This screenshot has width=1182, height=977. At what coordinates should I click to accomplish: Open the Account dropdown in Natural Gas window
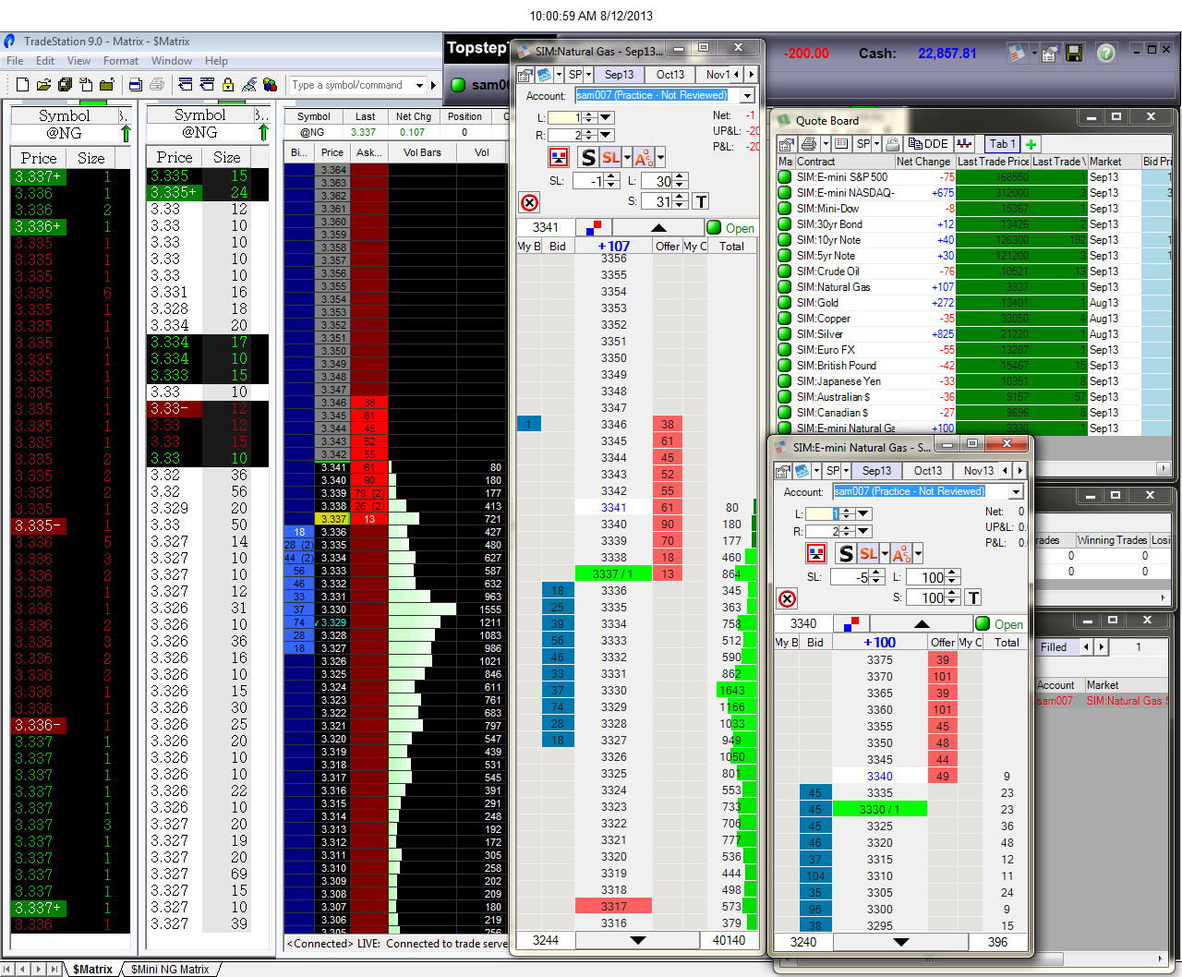click(x=747, y=95)
